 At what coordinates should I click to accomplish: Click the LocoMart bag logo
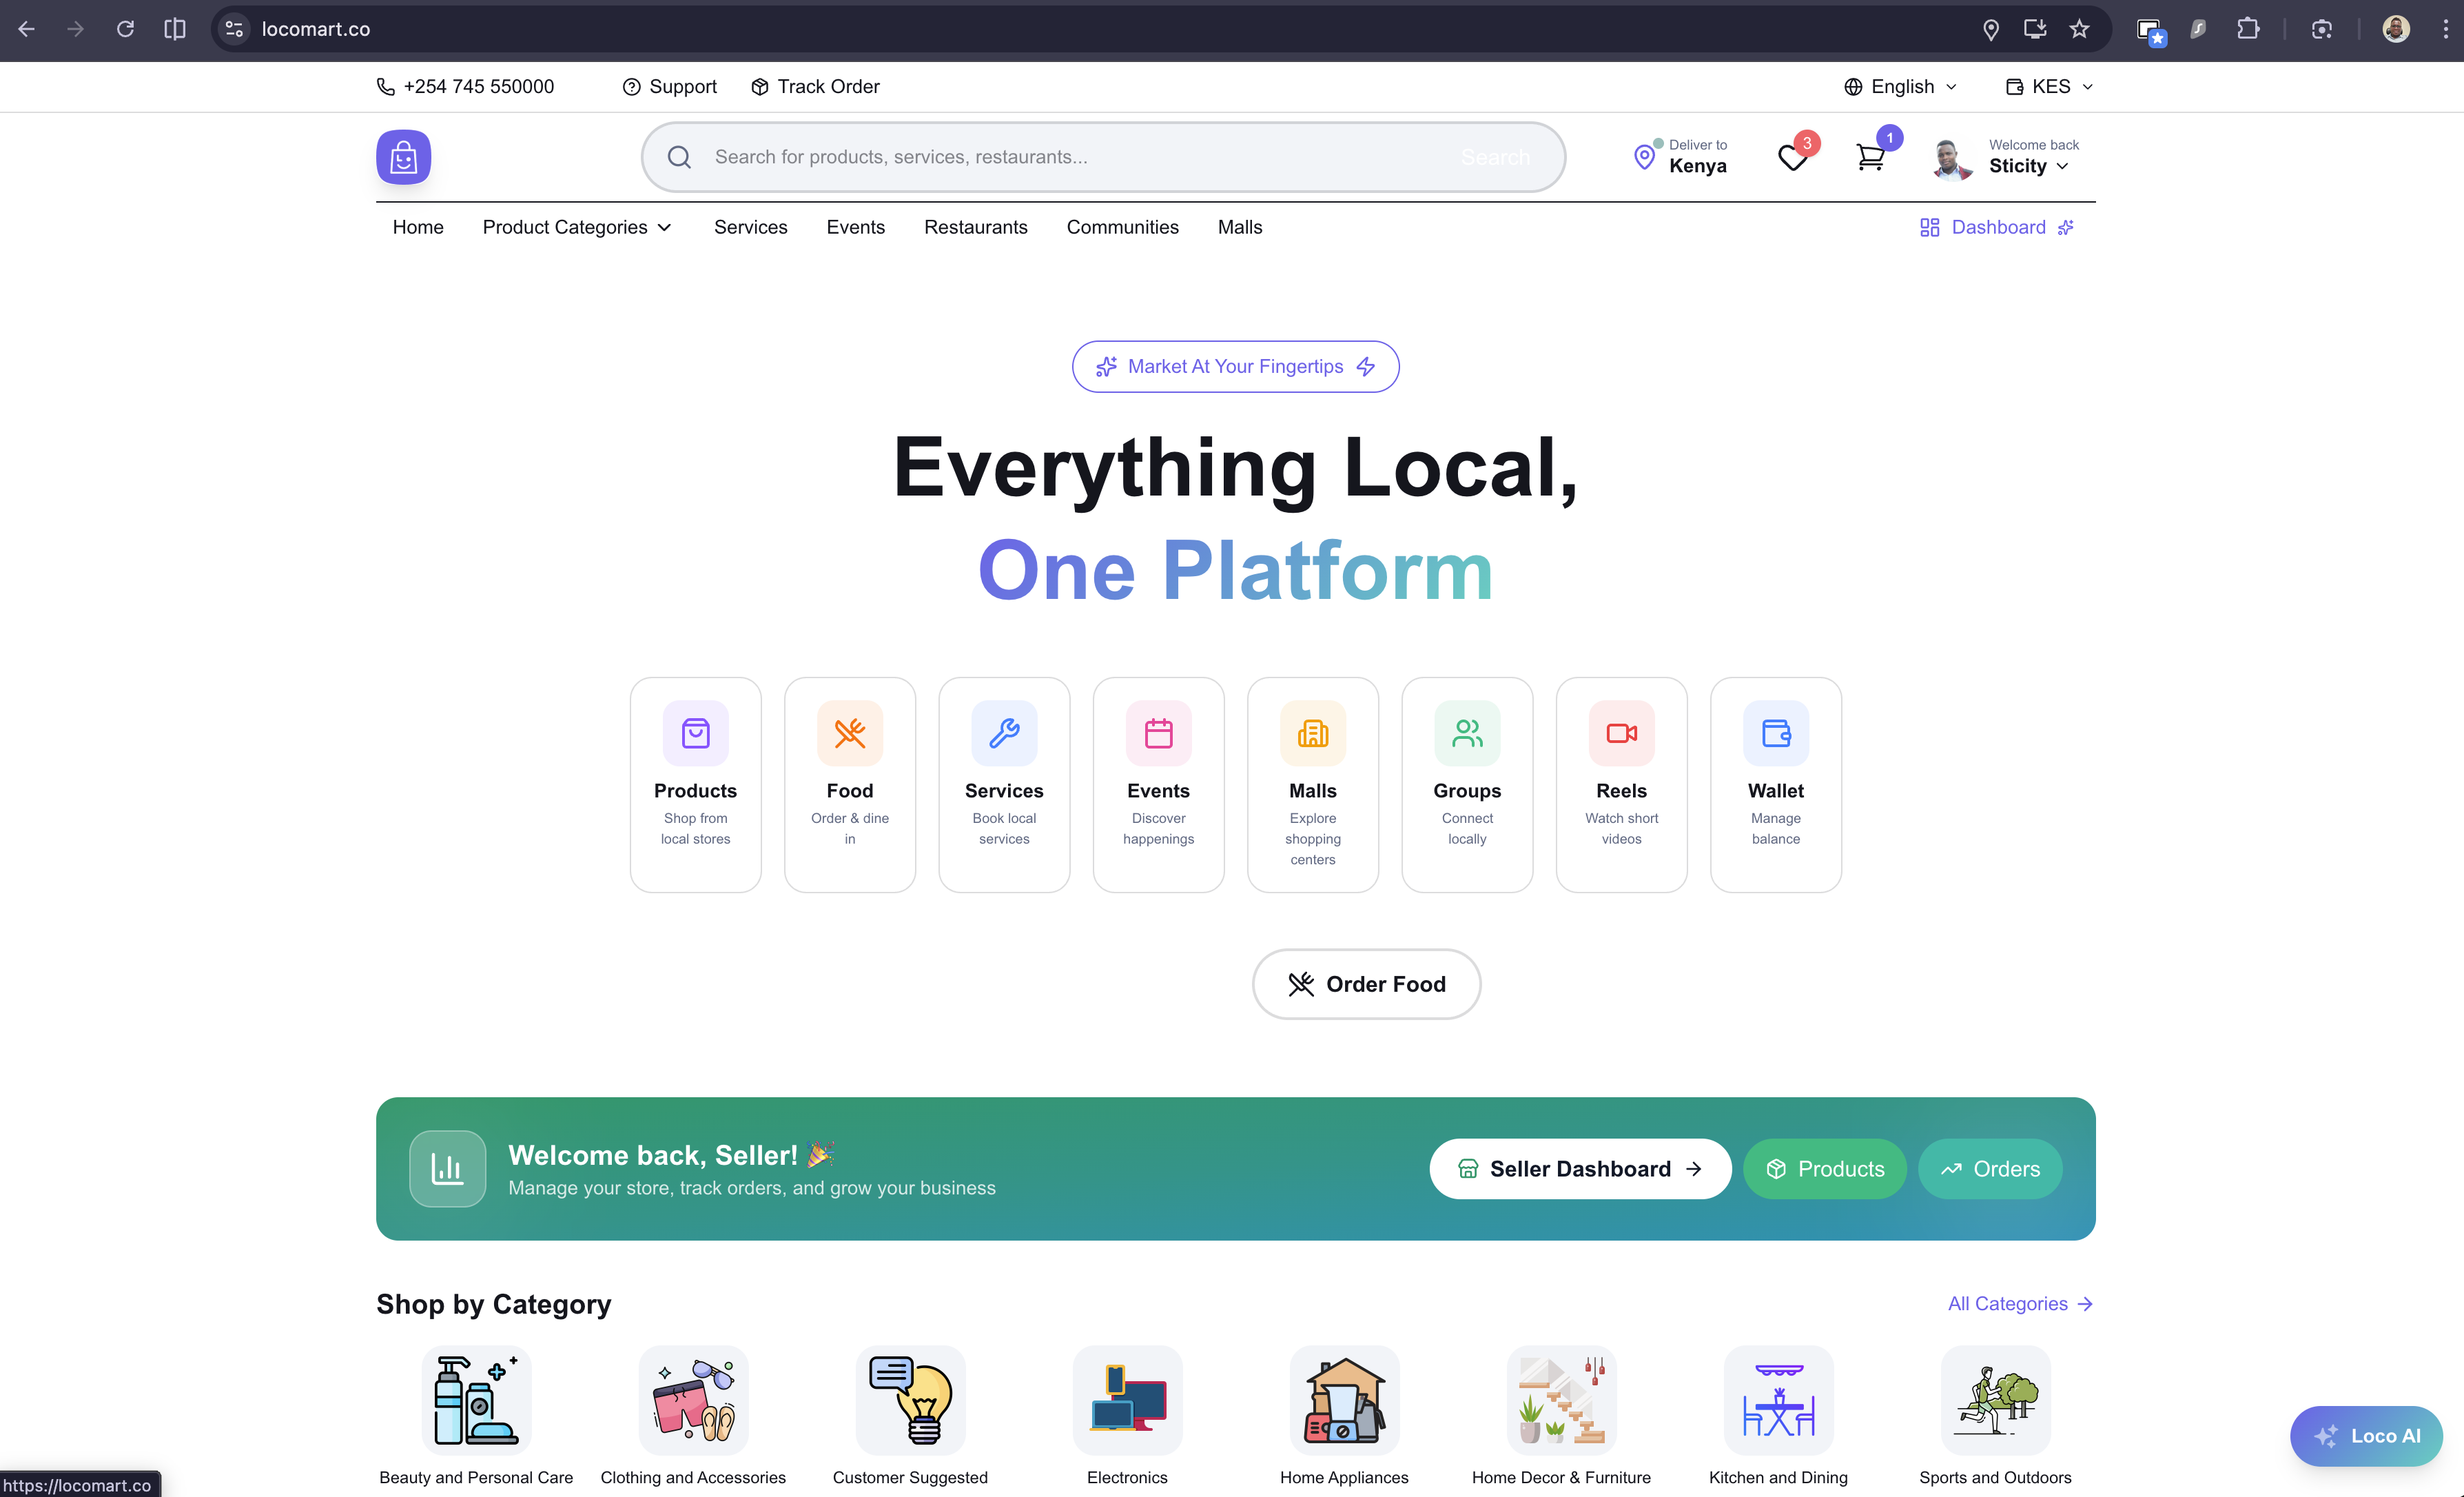click(x=403, y=156)
